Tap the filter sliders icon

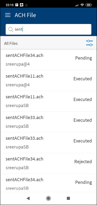pos(89,43)
